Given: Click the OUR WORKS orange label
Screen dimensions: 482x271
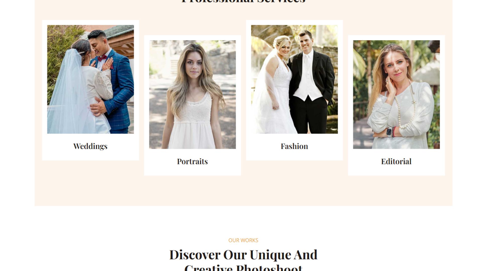Looking at the screenshot, I should click(x=243, y=240).
